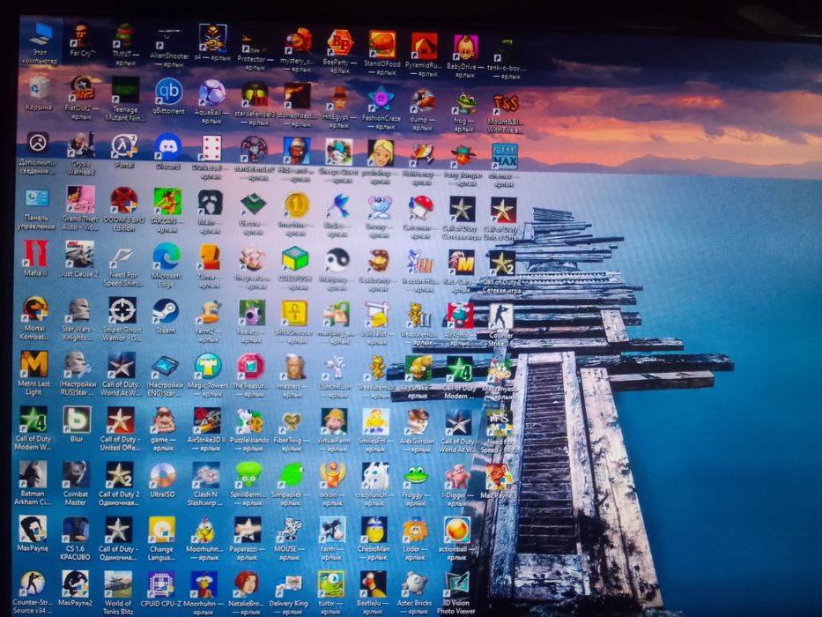Select the Aztec Bricks shortcut
The height and width of the screenshot is (617, 822).
click(414, 584)
